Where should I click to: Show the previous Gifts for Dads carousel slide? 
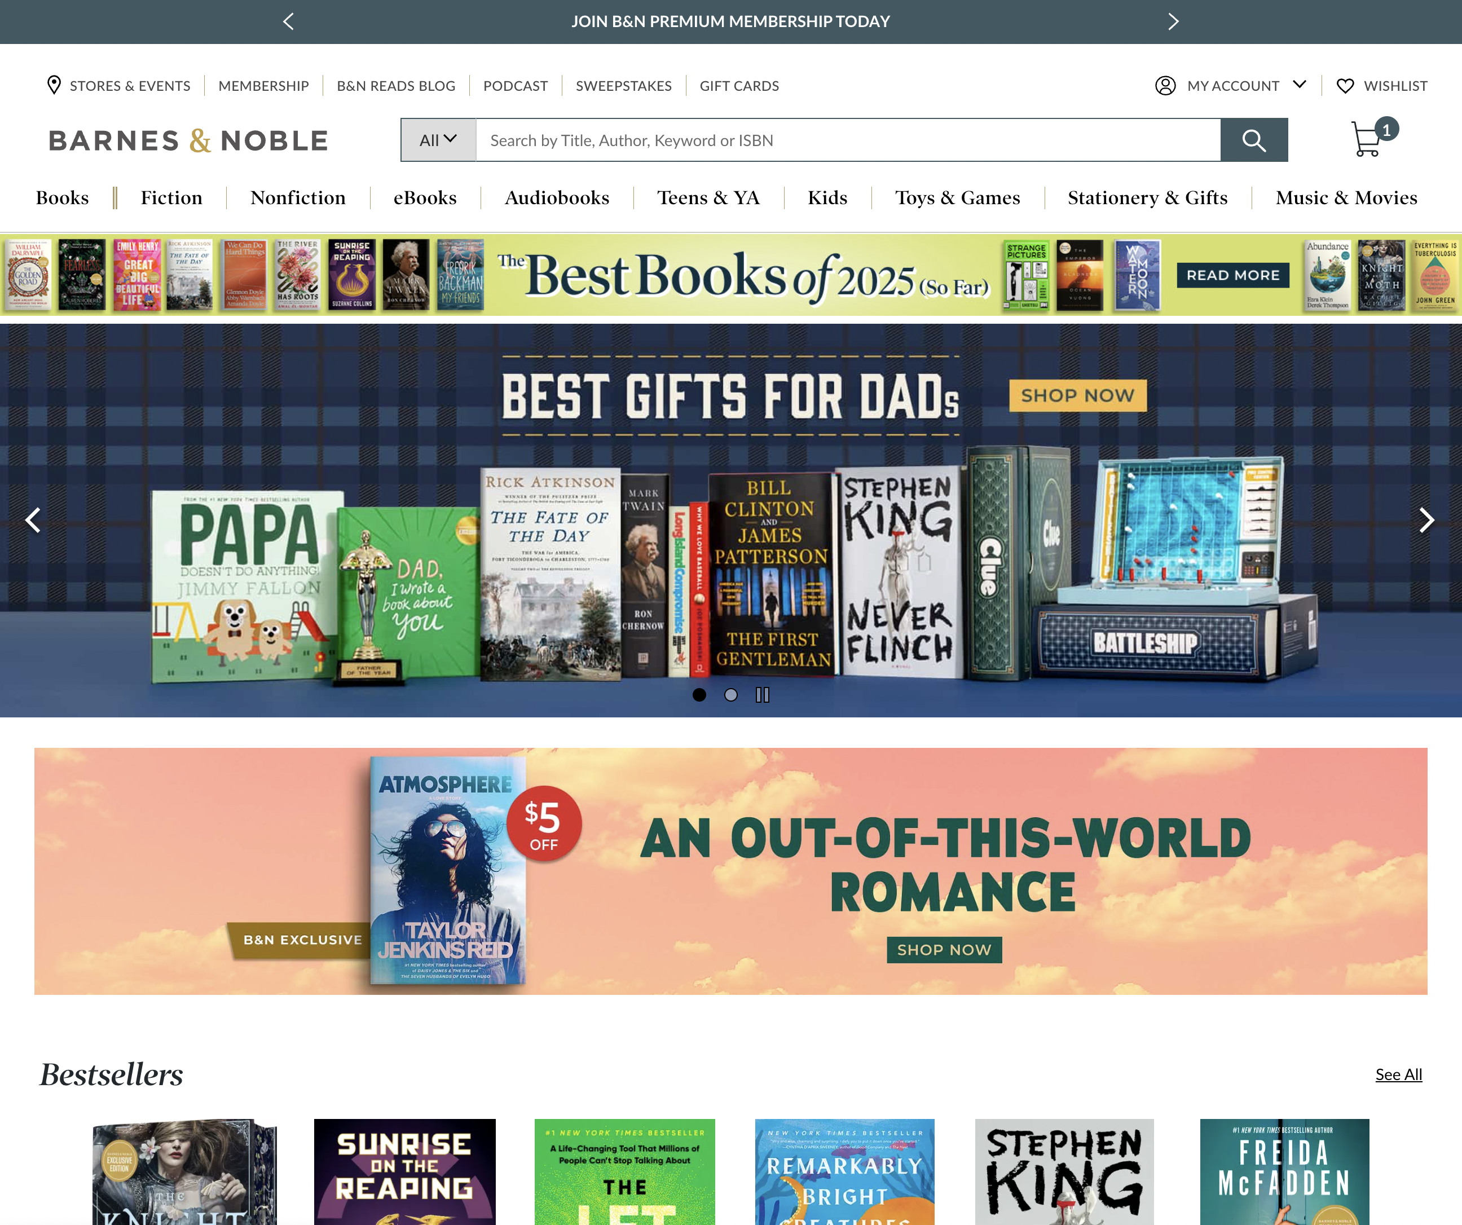(x=33, y=521)
